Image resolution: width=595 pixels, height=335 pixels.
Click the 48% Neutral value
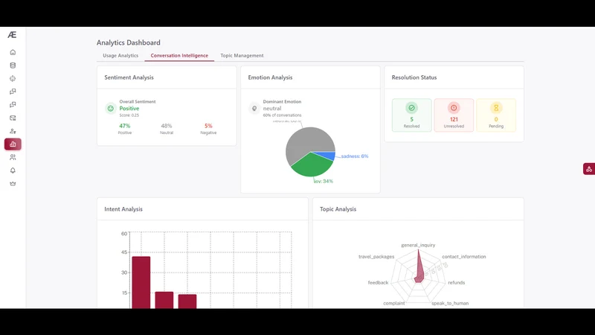pyautogui.click(x=166, y=126)
